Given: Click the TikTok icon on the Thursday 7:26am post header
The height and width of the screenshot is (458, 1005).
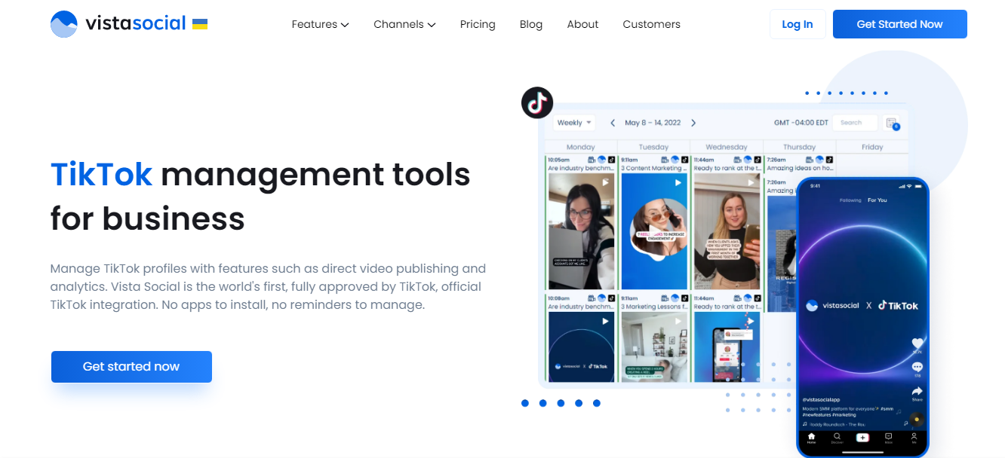Looking at the screenshot, I should [829, 160].
